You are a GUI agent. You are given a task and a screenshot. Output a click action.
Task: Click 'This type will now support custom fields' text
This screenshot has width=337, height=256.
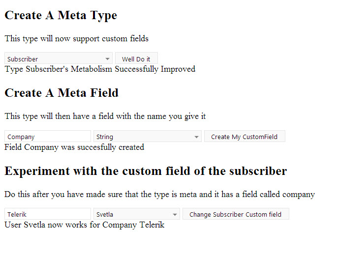tap(76, 38)
